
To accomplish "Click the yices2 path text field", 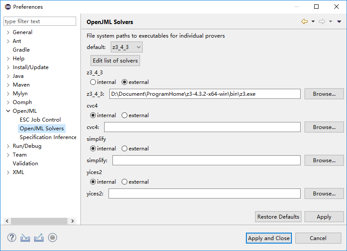I will [204, 194].
